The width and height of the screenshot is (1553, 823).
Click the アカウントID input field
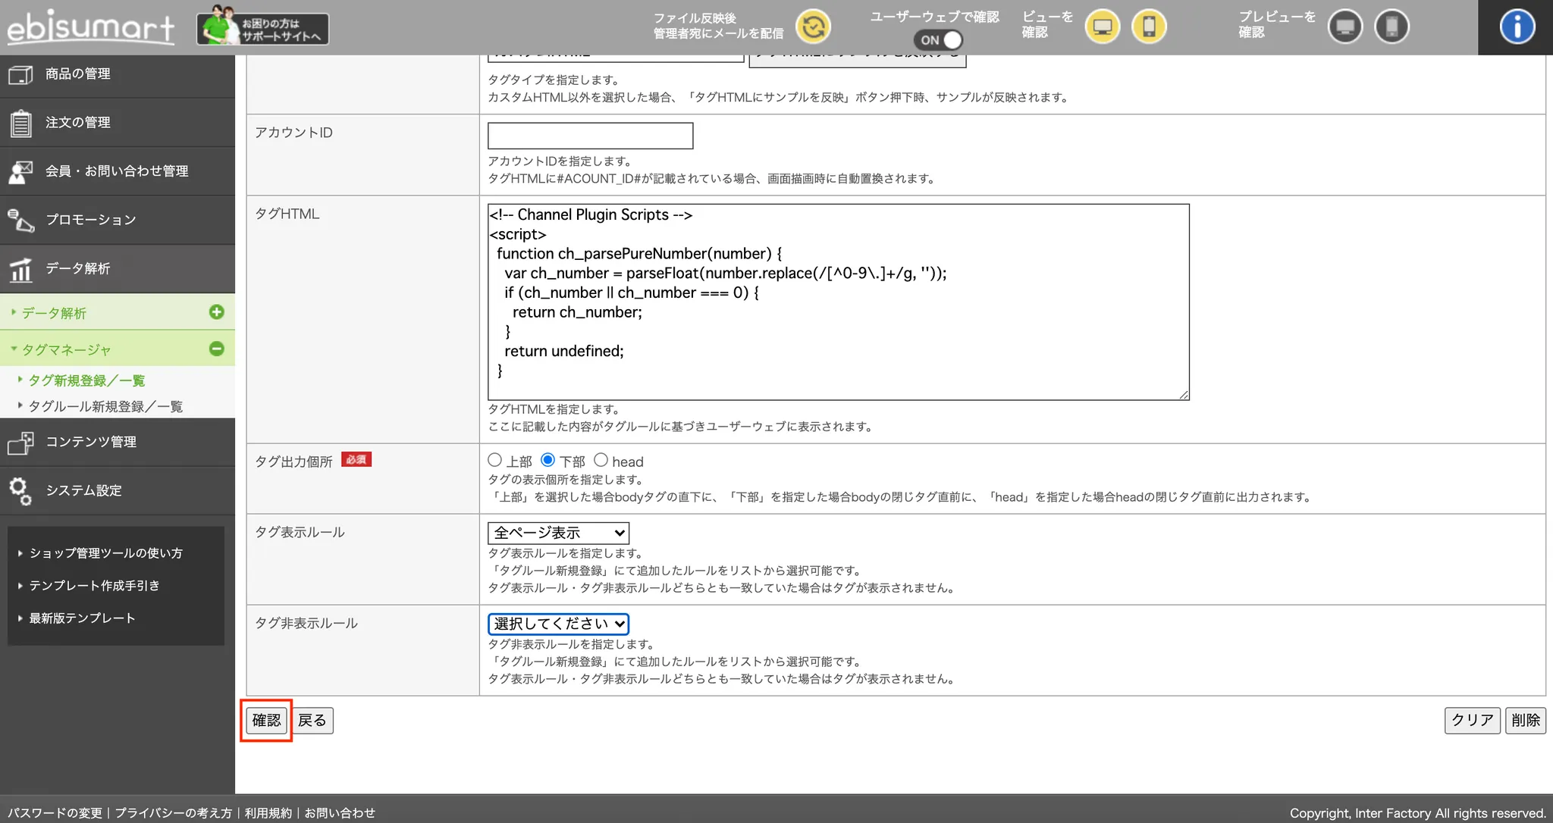[x=590, y=136]
